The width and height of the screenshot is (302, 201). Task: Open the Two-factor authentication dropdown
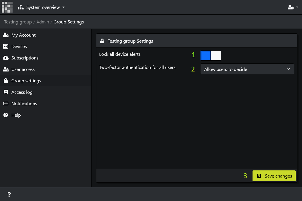[247, 69]
